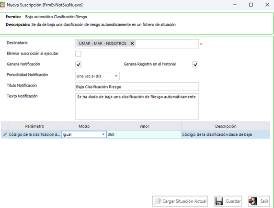Maximize the Nueva Suscripción window
Screen dimensions: 274x208
point(251,5)
